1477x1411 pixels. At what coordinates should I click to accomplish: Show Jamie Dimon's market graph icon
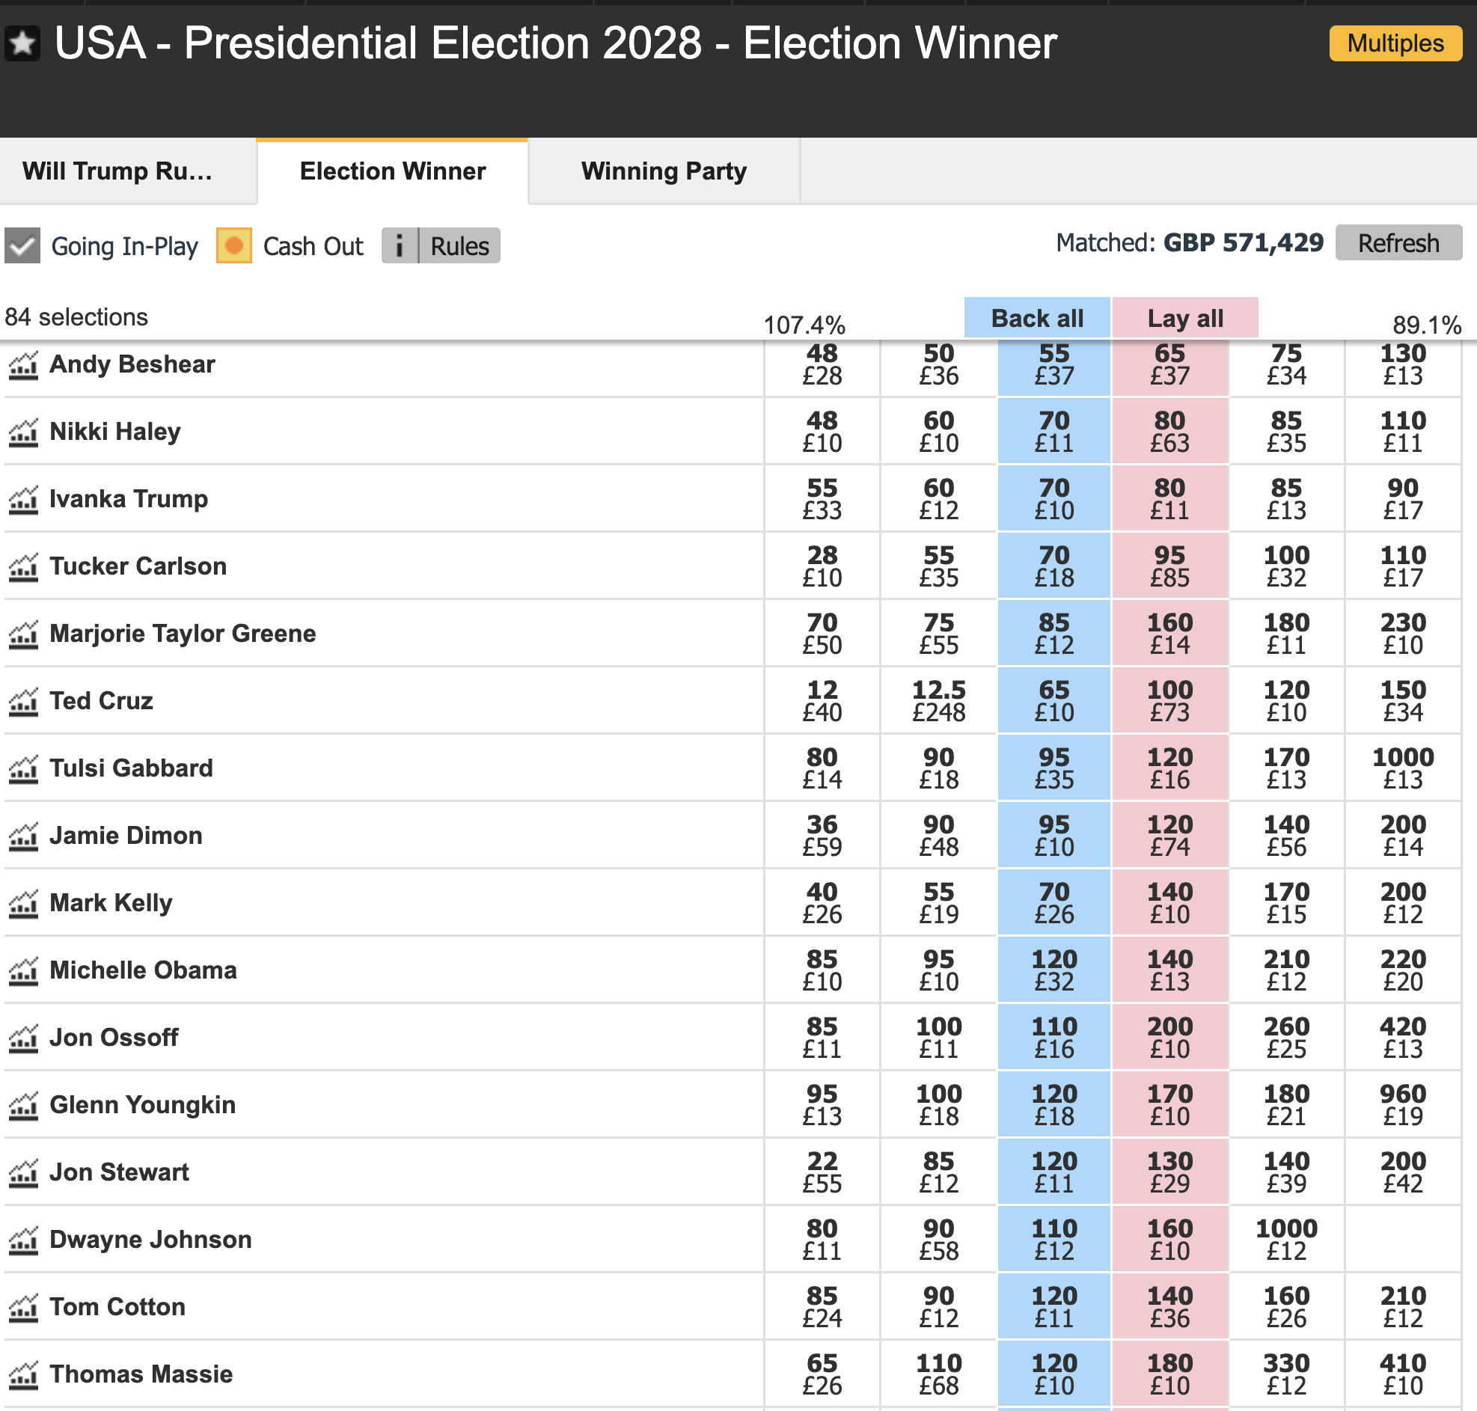click(x=23, y=836)
